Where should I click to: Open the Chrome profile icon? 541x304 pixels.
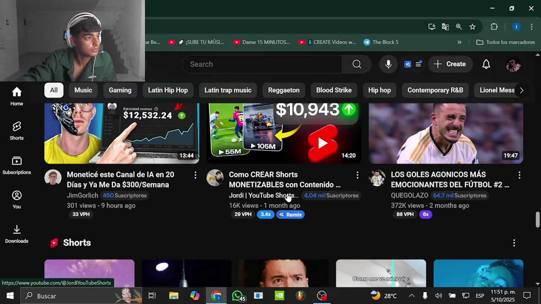click(x=516, y=27)
